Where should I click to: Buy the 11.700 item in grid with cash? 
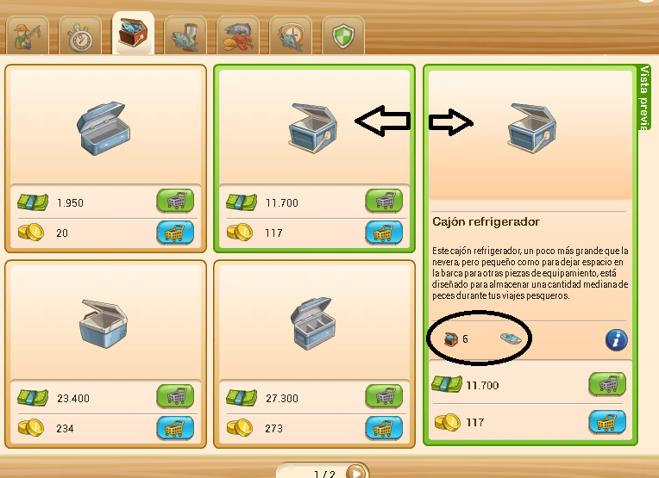(x=384, y=201)
